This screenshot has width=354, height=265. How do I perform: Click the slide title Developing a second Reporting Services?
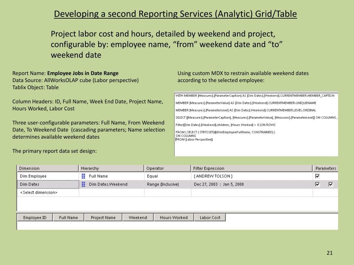click(x=175, y=14)
